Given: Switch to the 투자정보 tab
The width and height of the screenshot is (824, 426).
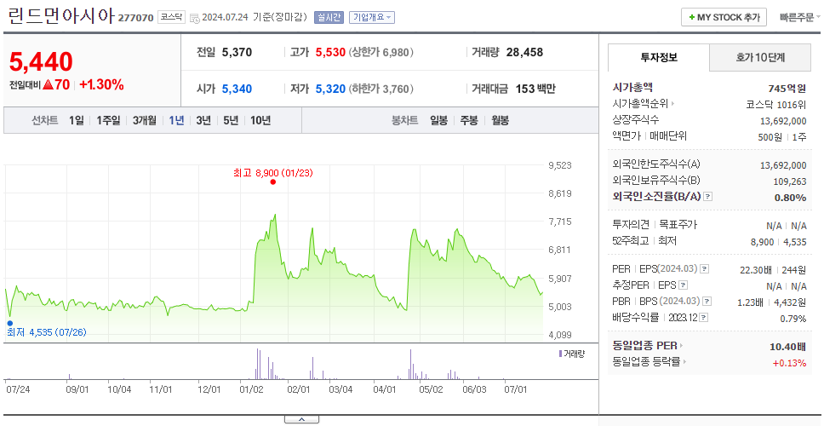Looking at the screenshot, I should [x=659, y=57].
